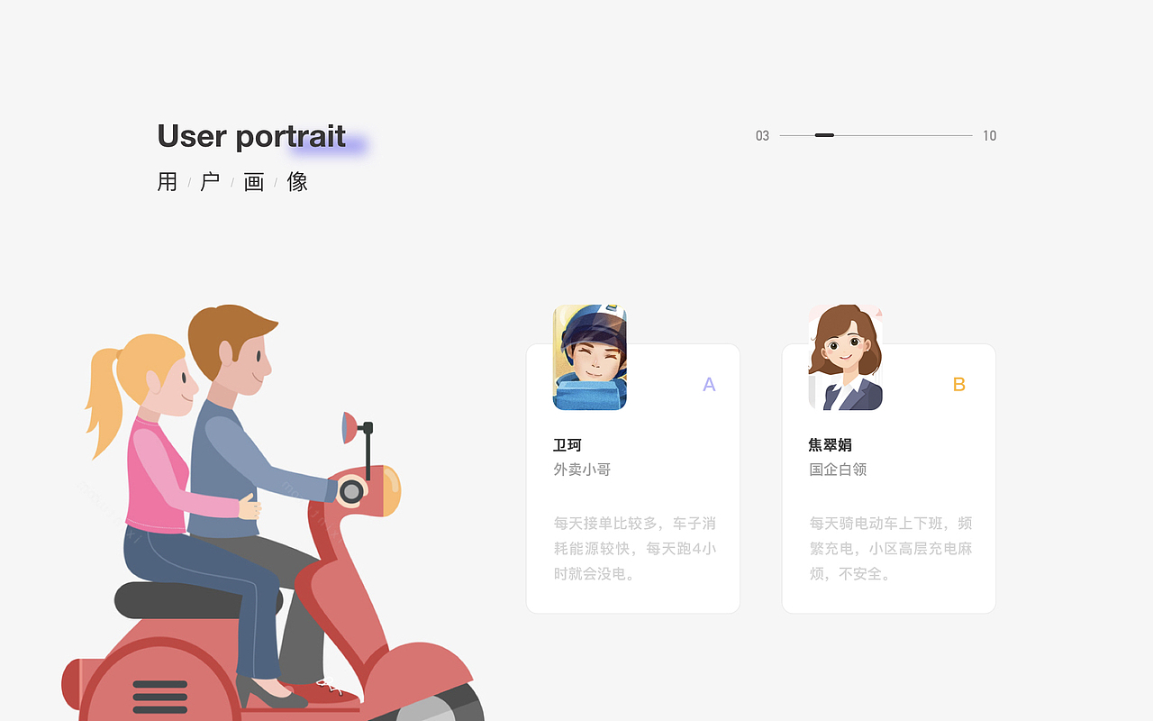Click the 国企白领 role text
The image size is (1153, 721).
pyautogui.click(x=838, y=469)
